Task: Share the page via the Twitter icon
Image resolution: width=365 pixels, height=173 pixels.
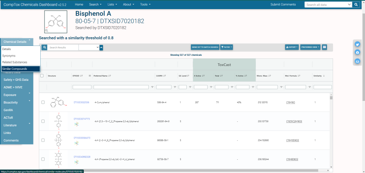Action: coord(357,44)
